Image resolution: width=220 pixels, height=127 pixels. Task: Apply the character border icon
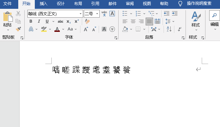pos(112,14)
